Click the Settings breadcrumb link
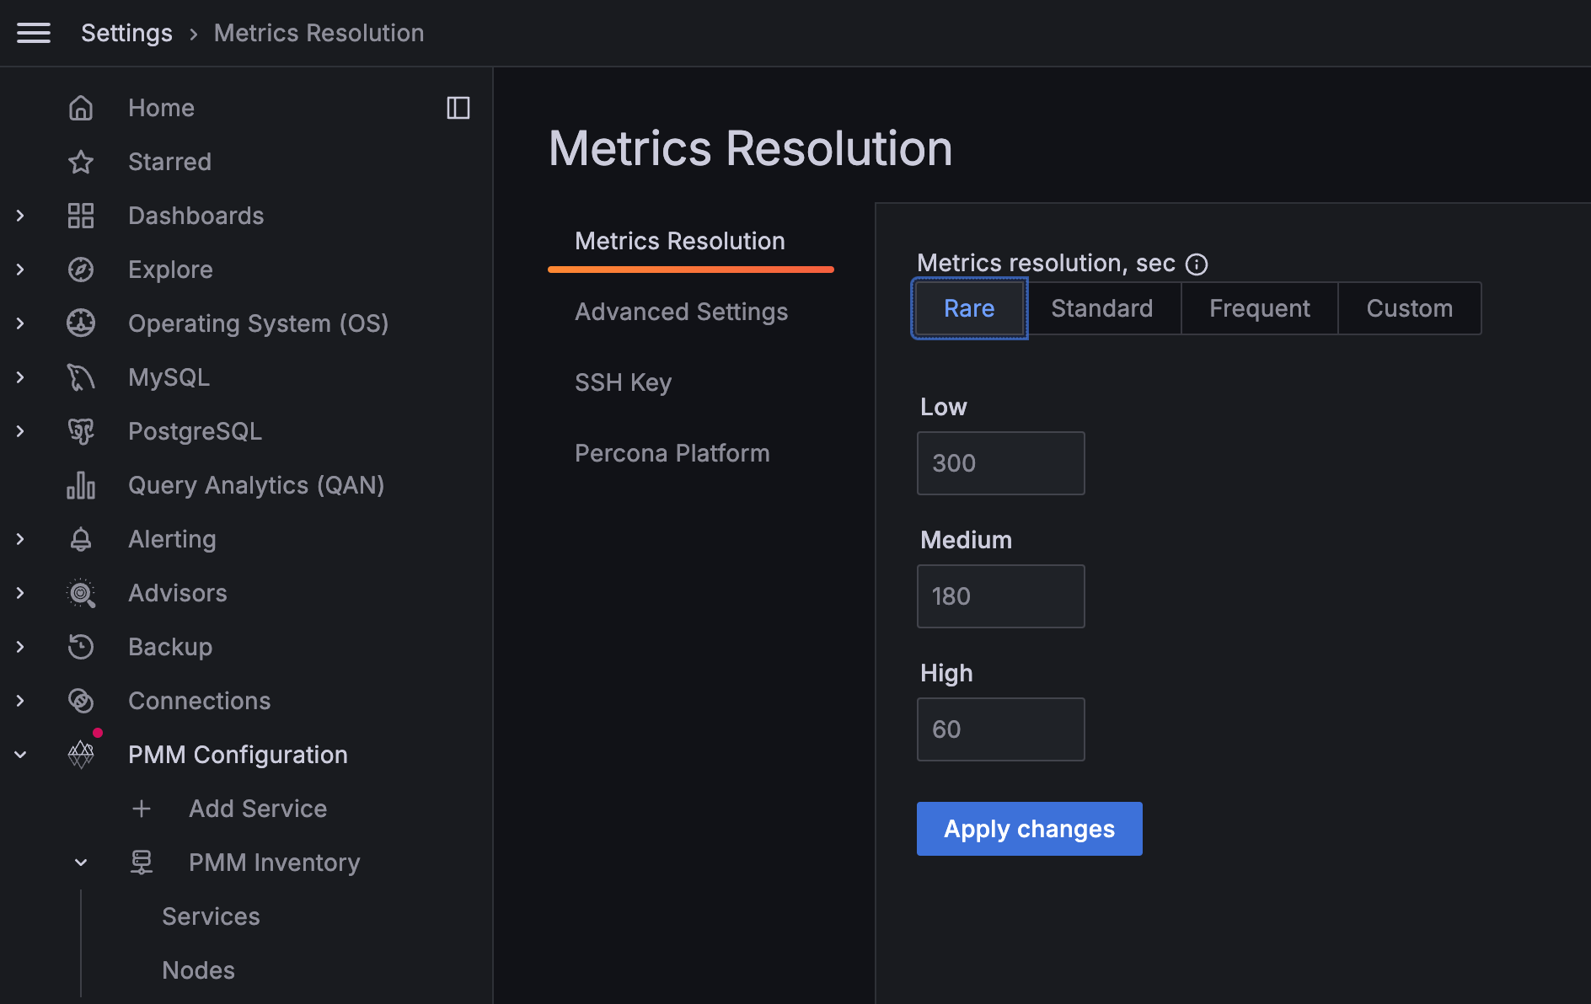This screenshot has width=1591, height=1004. pyautogui.click(x=126, y=33)
